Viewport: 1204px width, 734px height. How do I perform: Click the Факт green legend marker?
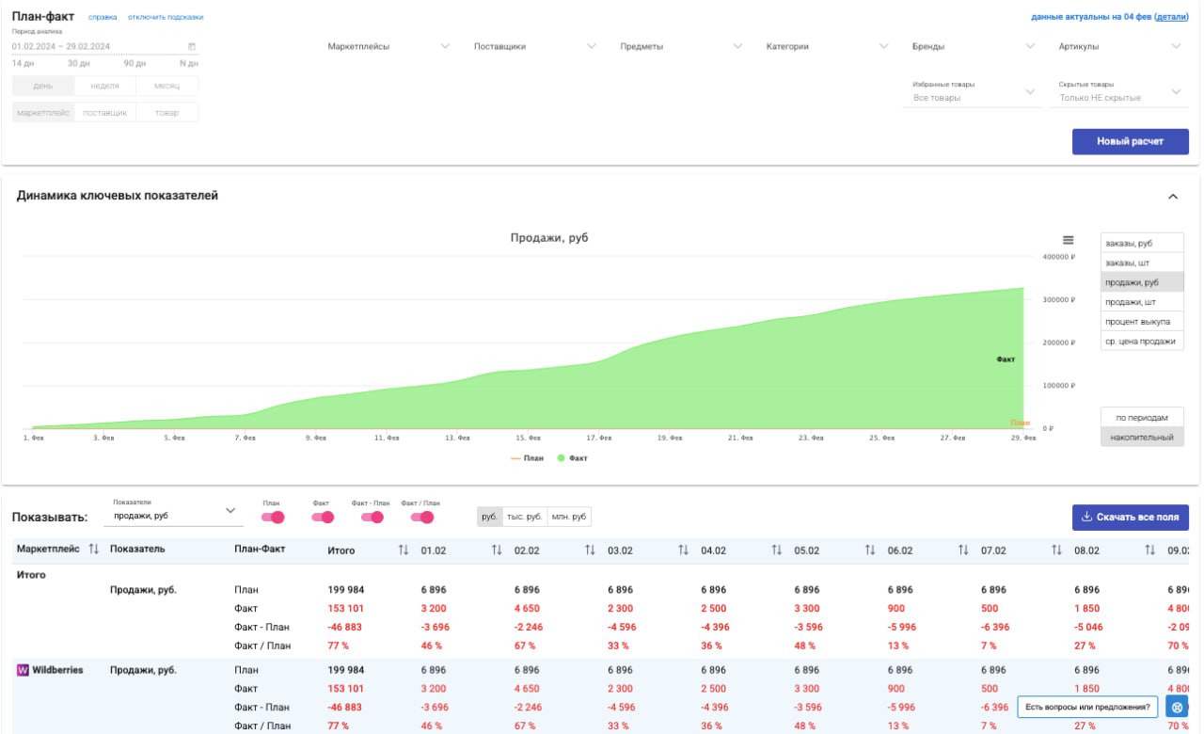pyautogui.click(x=562, y=458)
